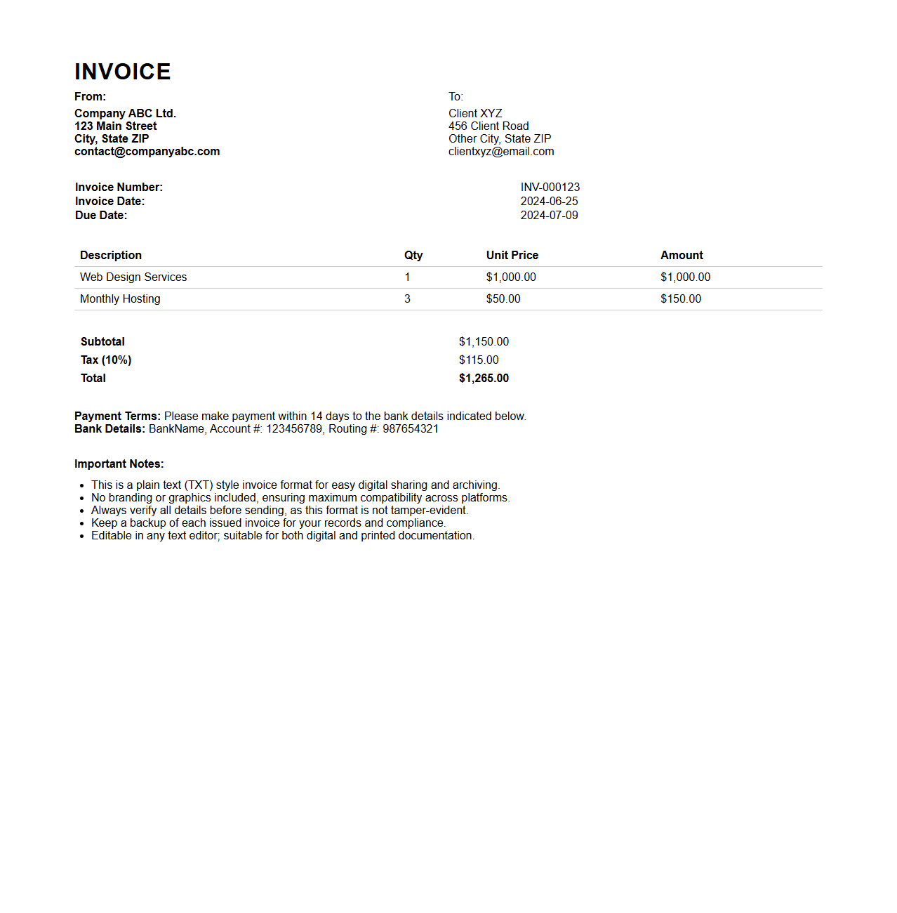Click the Amount column header
Viewport: 897px width, 913px height.
pos(681,256)
